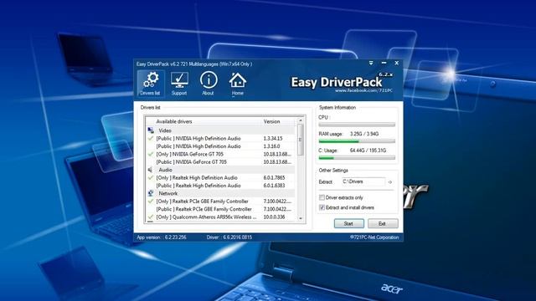Image resolution: width=536 pixels, height=301 pixels.
Task: Select the Video category row label
Action: [x=165, y=130]
